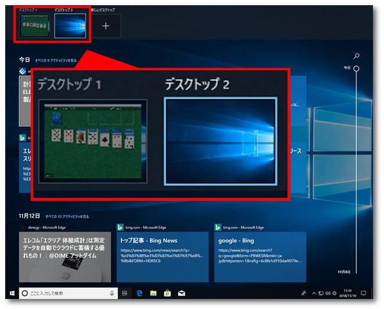
Task: Click the 今日 label on the timeline scrollbar
Action: coord(347,67)
